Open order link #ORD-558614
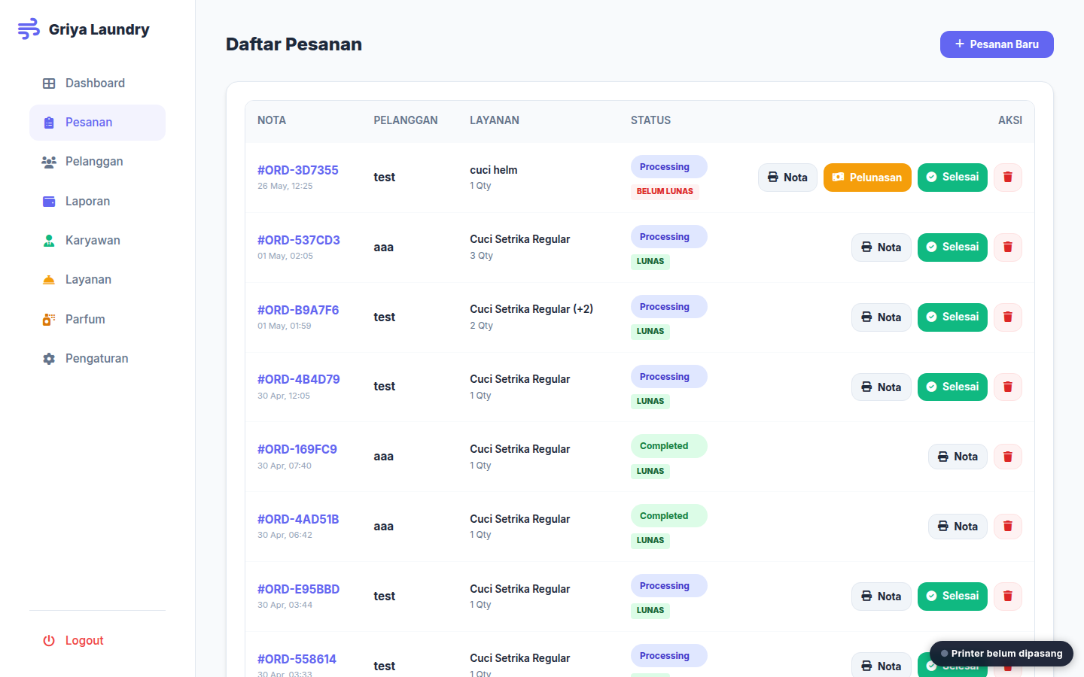Image resolution: width=1084 pixels, height=677 pixels. tap(297, 659)
